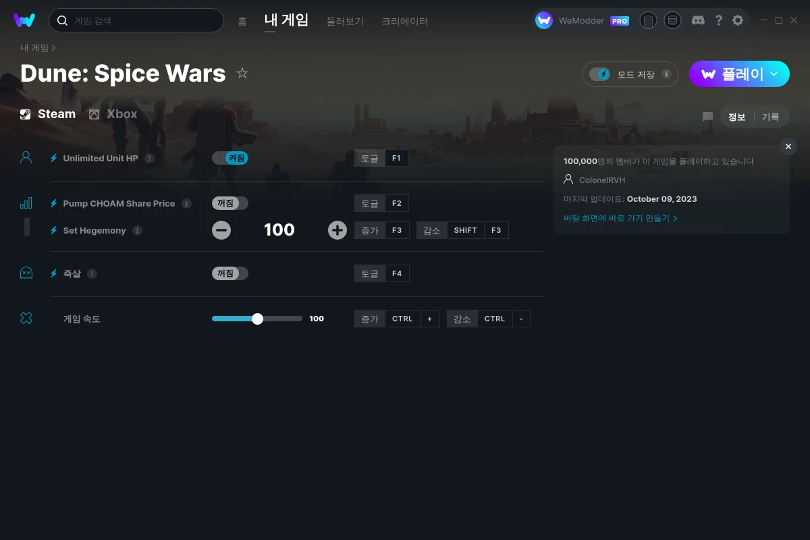
Task: Click the WeMod logo icon
Action: click(24, 20)
